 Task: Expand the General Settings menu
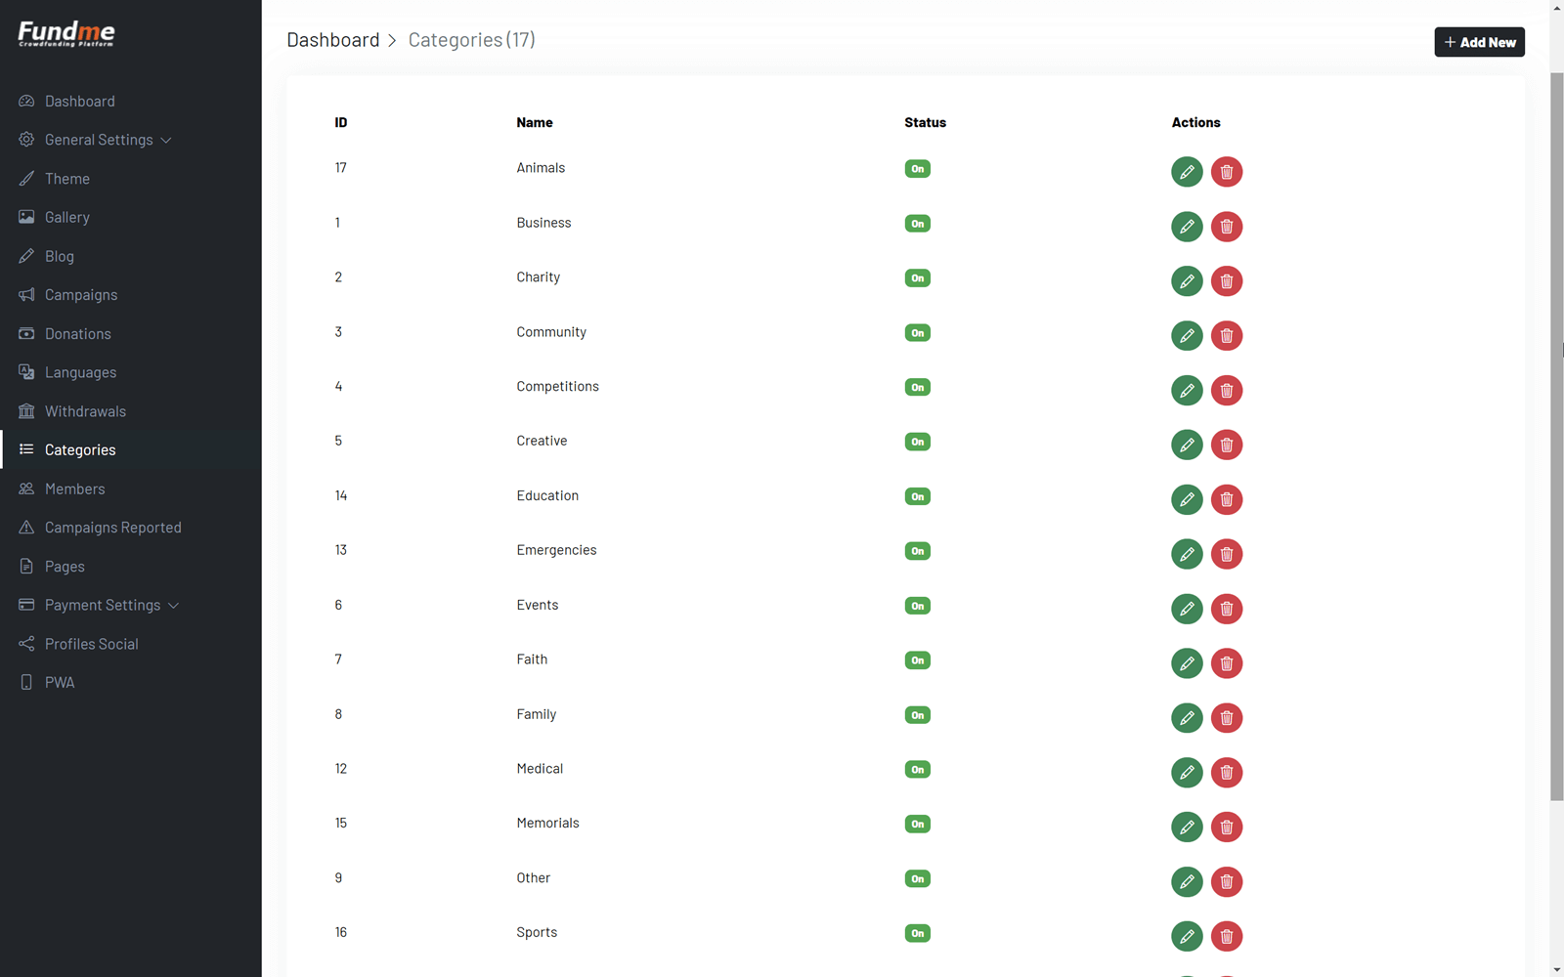coord(98,139)
